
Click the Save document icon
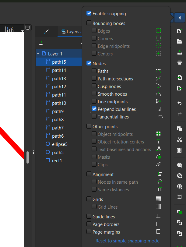click(180, 52)
